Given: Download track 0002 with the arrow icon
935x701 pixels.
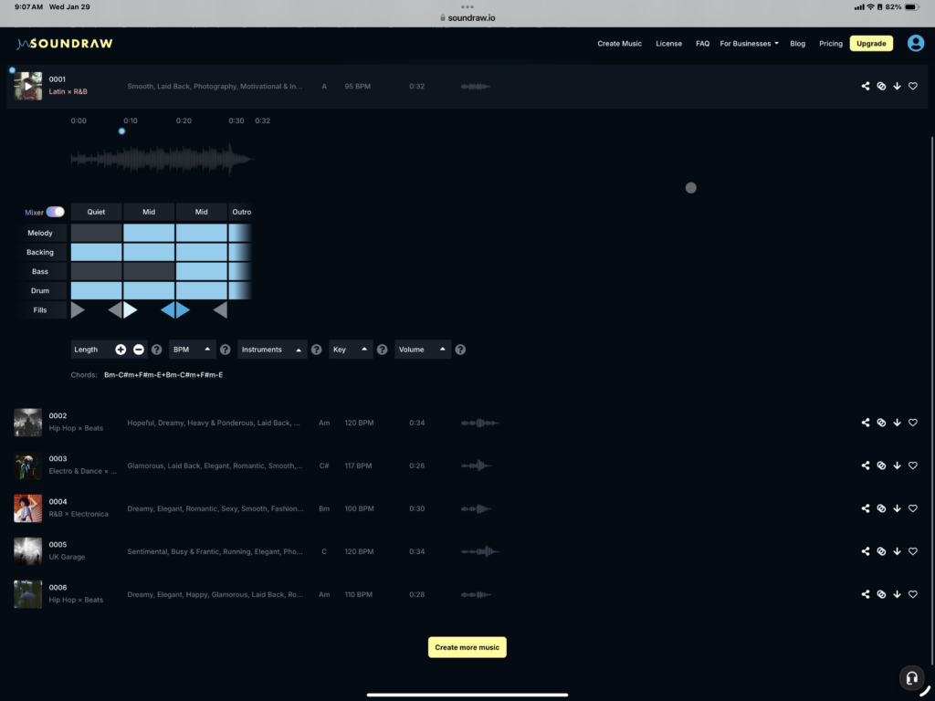Looking at the screenshot, I should pos(897,423).
